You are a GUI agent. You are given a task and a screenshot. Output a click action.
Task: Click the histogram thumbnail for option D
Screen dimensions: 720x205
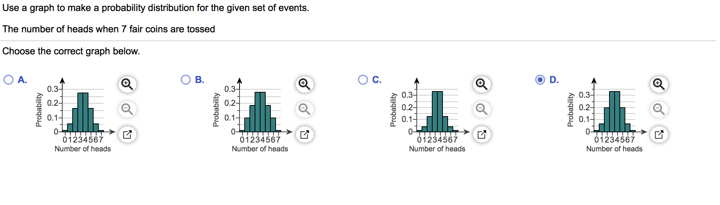pos(607,115)
